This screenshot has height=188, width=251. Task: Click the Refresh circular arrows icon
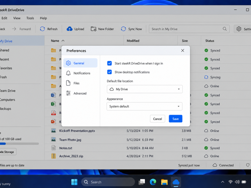point(42,29)
